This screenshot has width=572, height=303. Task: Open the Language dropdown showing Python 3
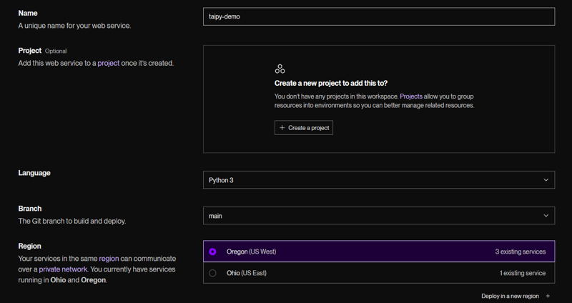pyautogui.click(x=378, y=180)
